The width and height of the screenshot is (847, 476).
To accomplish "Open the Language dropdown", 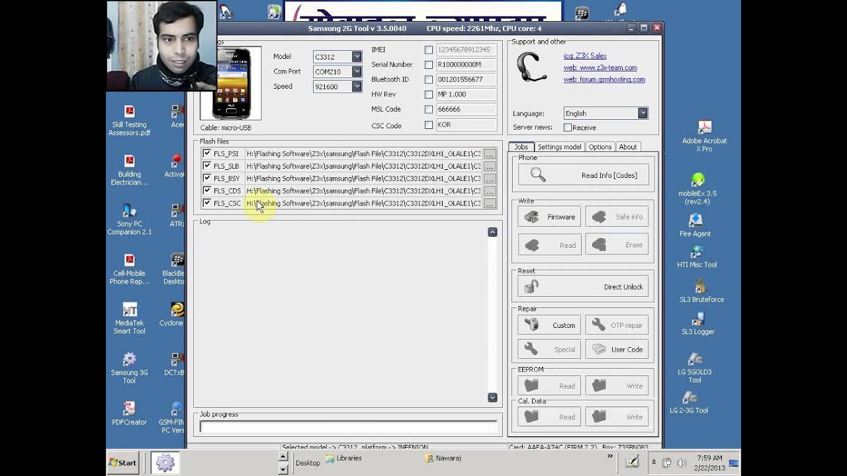I will click(643, 113).
